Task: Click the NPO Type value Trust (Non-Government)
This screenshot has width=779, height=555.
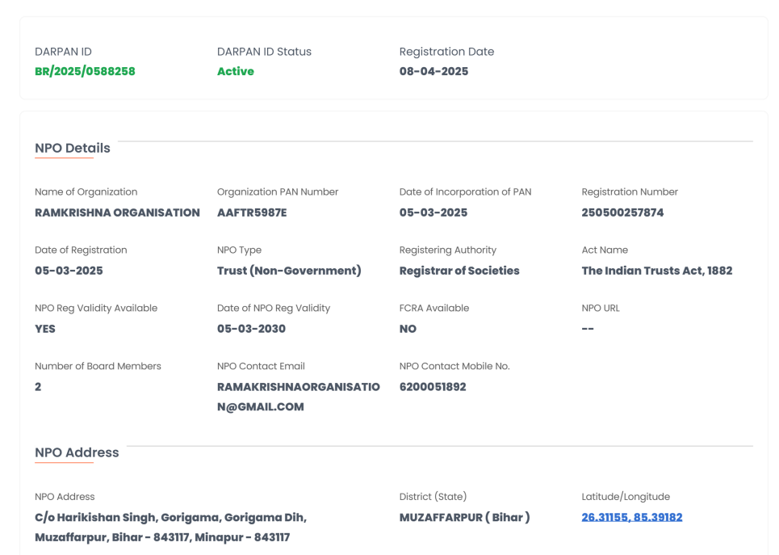Action: pos(289,271)
